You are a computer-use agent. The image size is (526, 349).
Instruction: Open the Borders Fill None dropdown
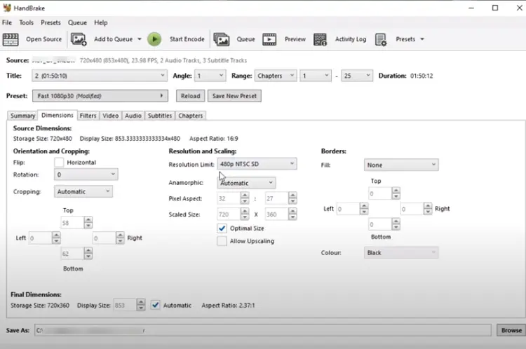[x=401, y=165]
